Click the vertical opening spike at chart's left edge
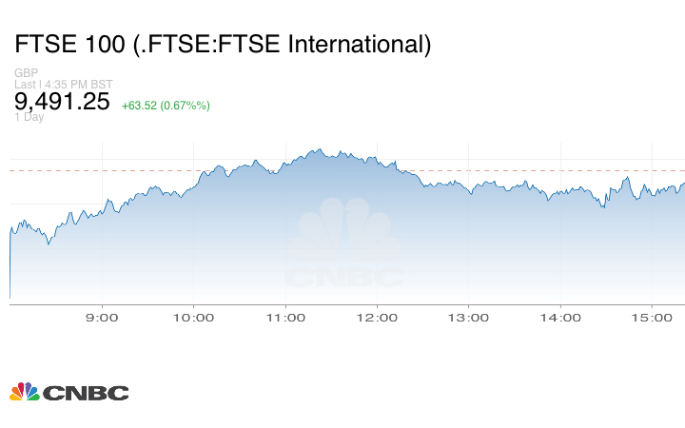Image resolution: width=685 pixels, height=428 pixels. click(x=10, y=266)
